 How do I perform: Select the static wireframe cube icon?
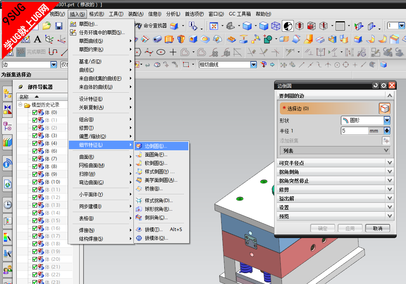[275, 26]
